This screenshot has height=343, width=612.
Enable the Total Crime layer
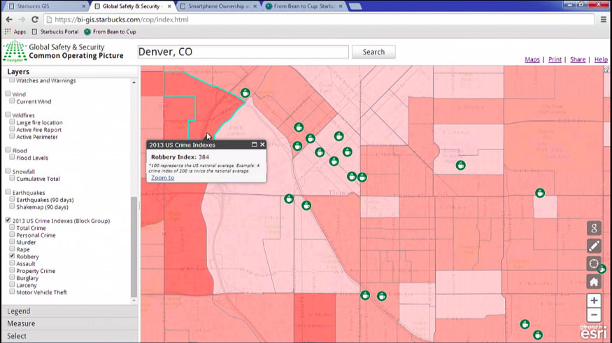(12, 227)
